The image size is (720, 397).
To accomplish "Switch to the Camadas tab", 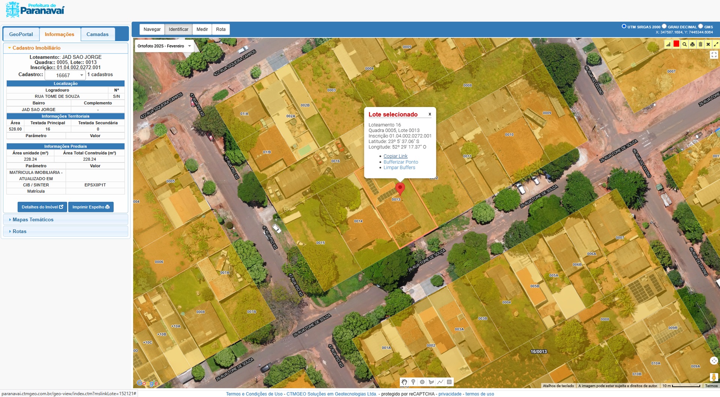I will coord(97,34).
